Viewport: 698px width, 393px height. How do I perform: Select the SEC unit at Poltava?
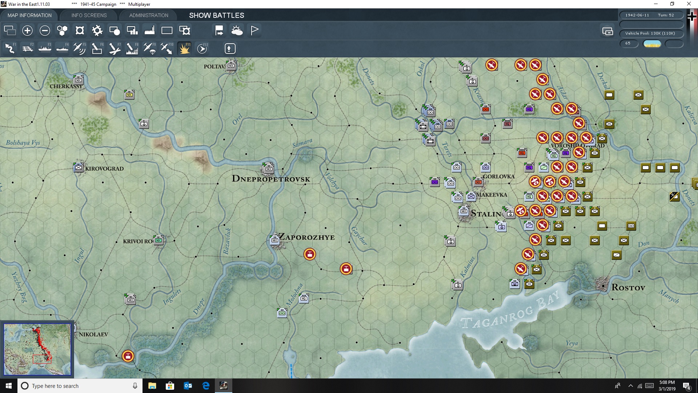[x=231, y=66]
